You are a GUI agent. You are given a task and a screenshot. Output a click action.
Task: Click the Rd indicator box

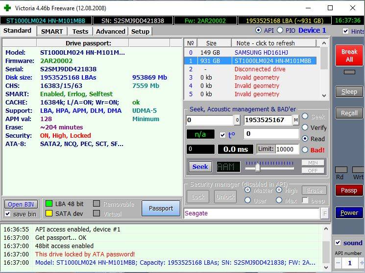pos(341,169)
